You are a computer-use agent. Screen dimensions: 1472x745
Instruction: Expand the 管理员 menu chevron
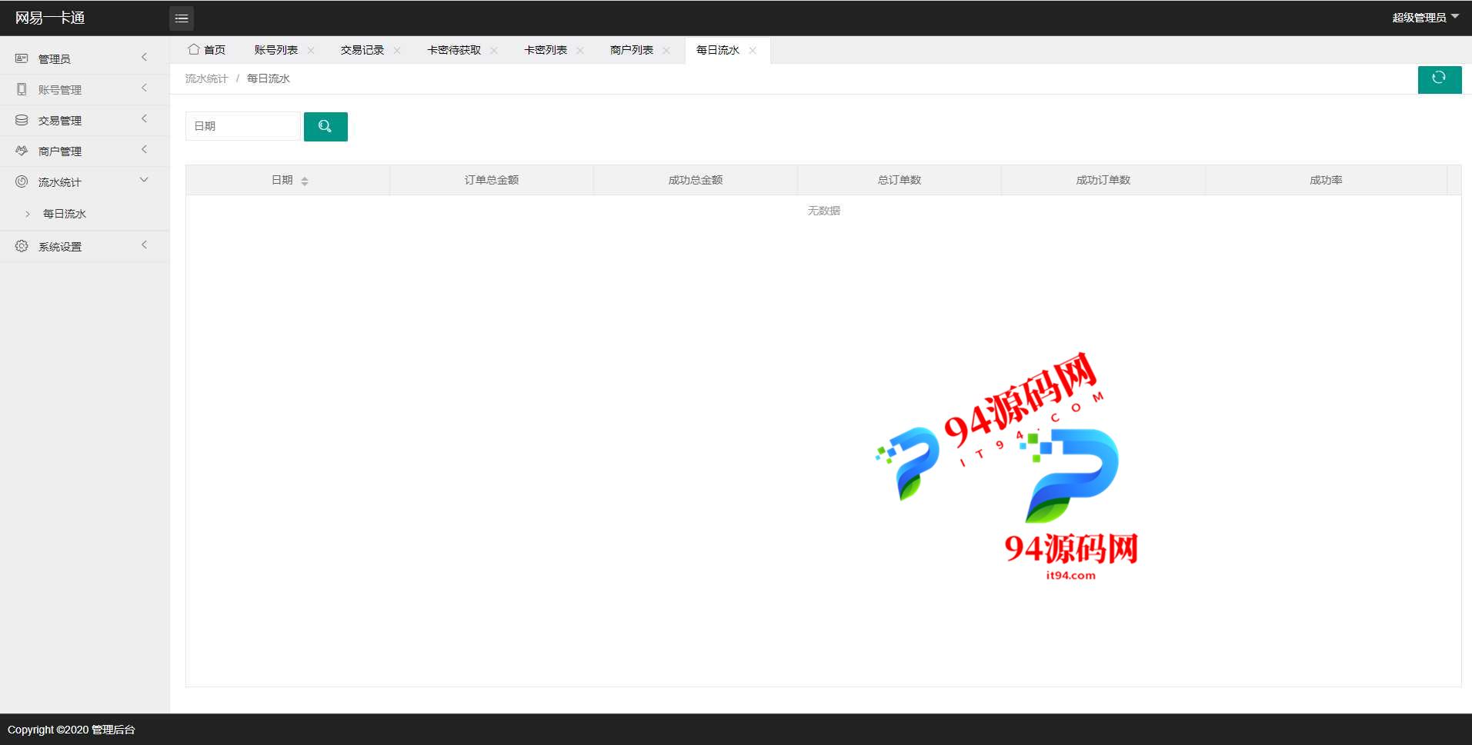tap(144, 58)
